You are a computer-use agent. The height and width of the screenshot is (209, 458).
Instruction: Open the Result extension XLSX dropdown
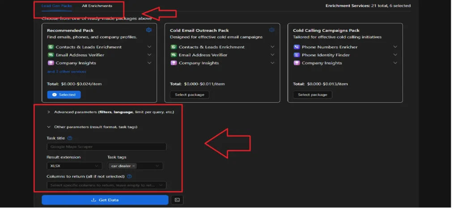[74, 166]
